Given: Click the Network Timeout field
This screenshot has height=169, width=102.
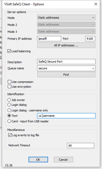Looking at the screenshot, I should pos(81,146).
